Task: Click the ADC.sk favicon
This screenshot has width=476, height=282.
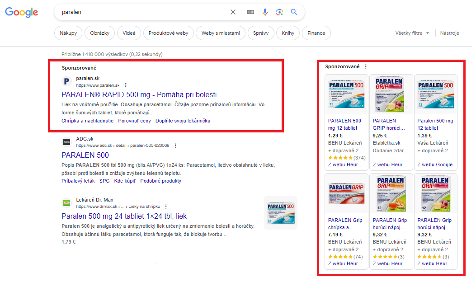Action: (66, 142)
